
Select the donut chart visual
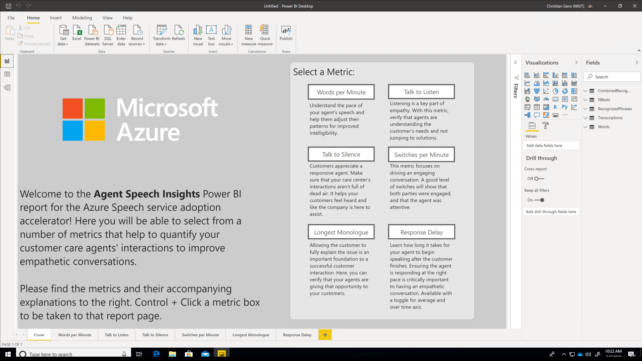tap(565, 91)
